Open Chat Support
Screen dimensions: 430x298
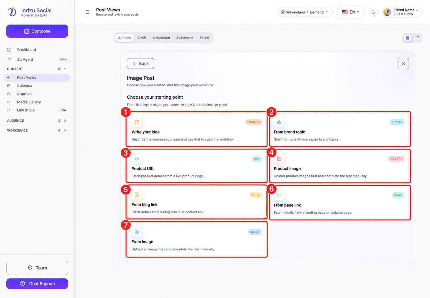pos(37,284)
